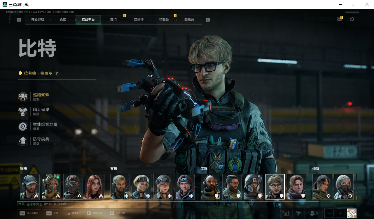The width and height of the screenshot is (374, 219).
Task: Click the 特战干员 tab
Action: [x=88, y=20]
